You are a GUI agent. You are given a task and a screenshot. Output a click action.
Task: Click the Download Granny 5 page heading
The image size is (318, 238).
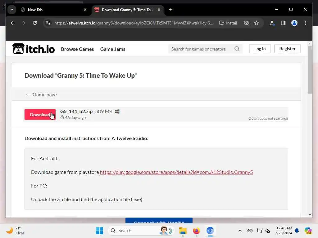[81, 76]
